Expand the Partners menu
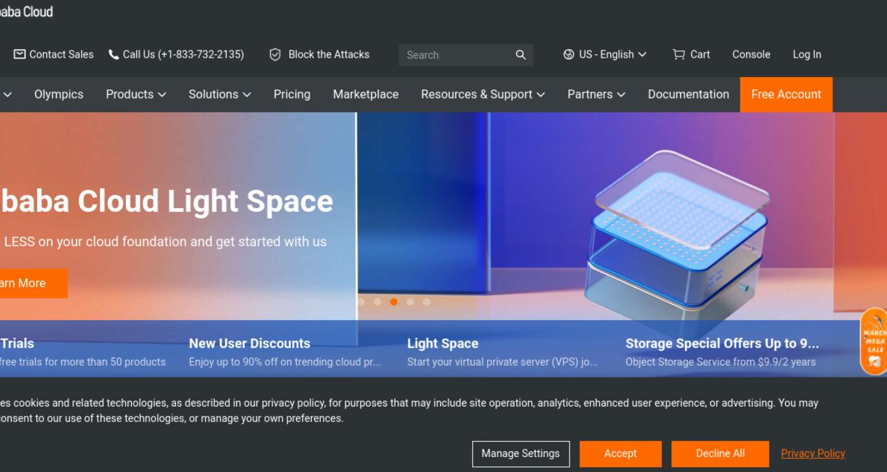Screen dimensions: 887x472 [596, 94]
